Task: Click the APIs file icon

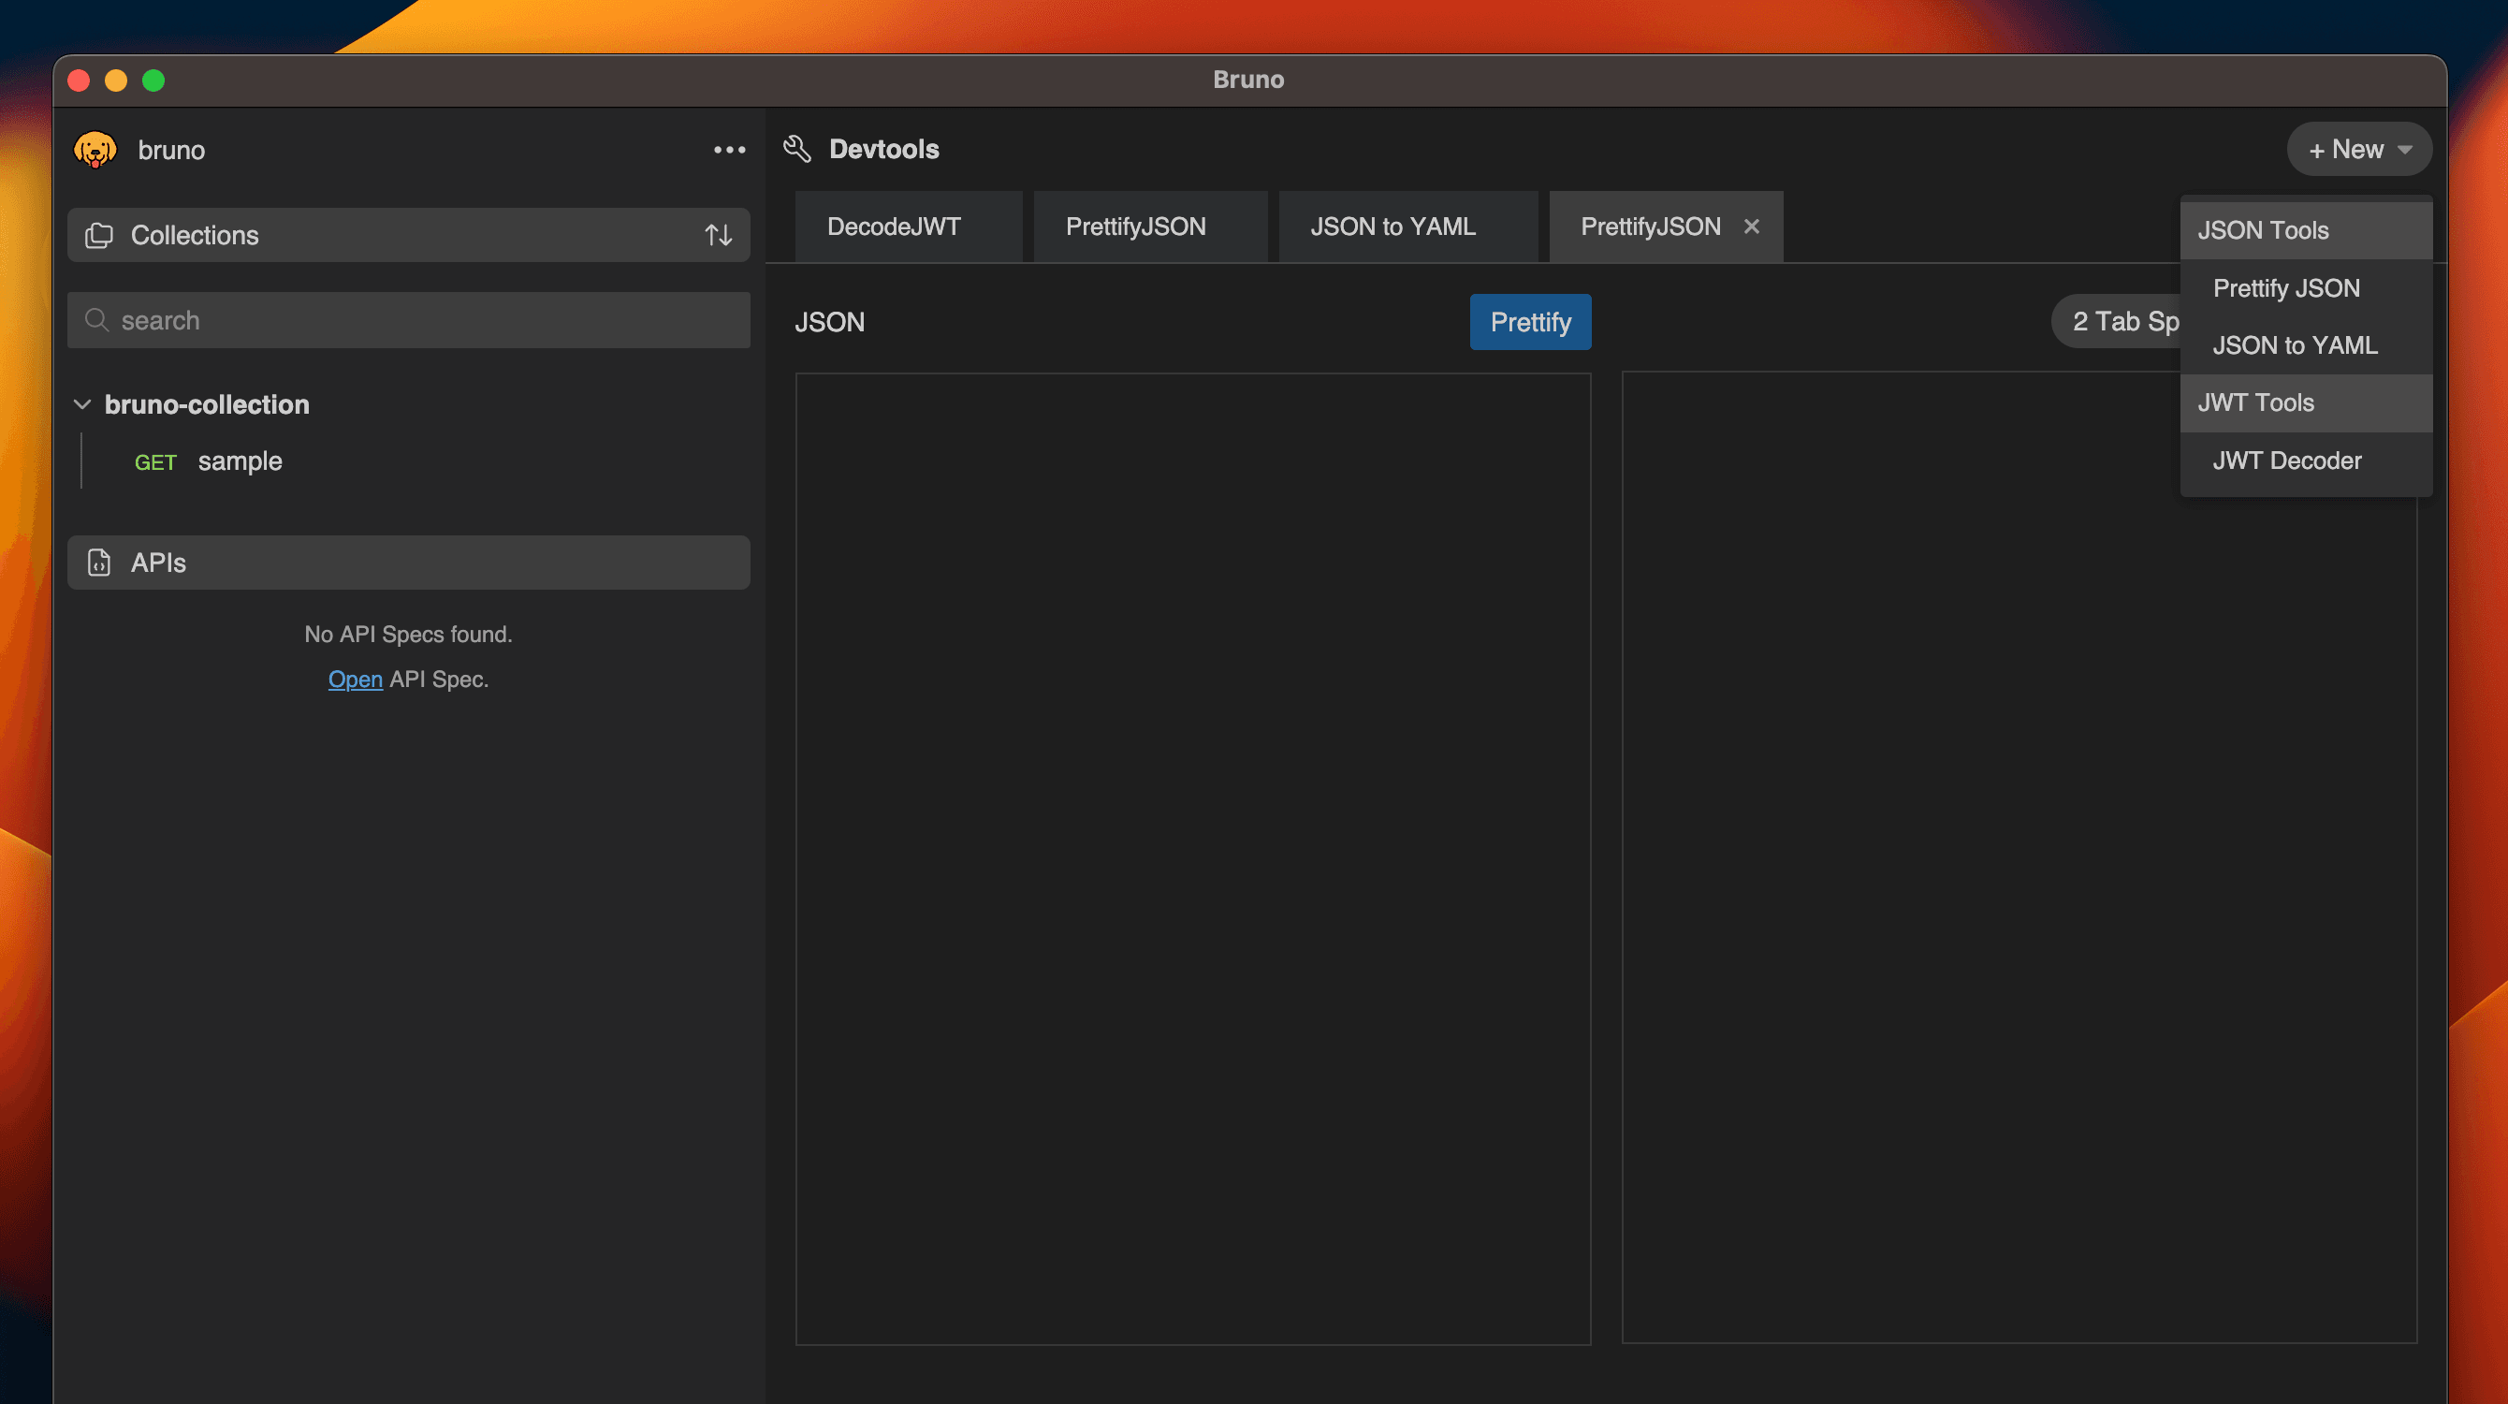Action: click(x=98, y=562)
